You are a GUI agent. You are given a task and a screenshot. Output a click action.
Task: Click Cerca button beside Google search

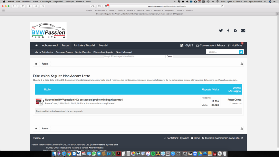pyautogui.click(x=169, y=57)
